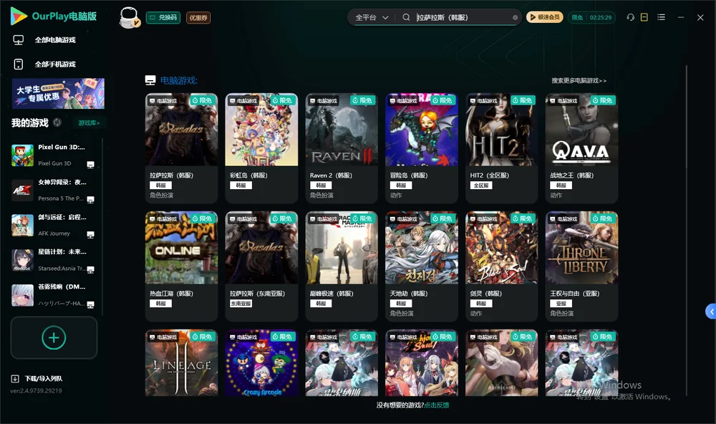Viewport: 716px width, 424px height.
Task: Refresh the 我的游戏 list
Action: coord(57,122)
